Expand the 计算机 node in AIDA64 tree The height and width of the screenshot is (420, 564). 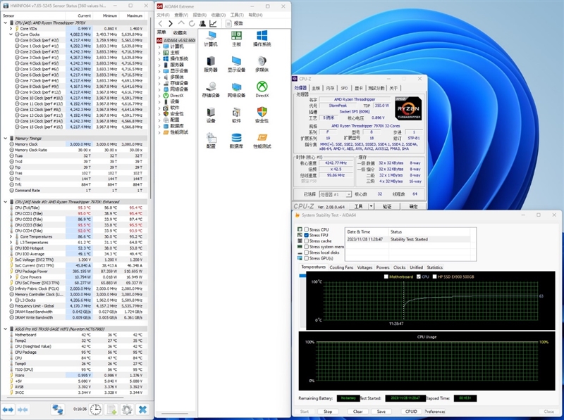[x=159, y=46]
